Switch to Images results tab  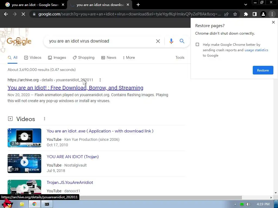tap(57, 58)
